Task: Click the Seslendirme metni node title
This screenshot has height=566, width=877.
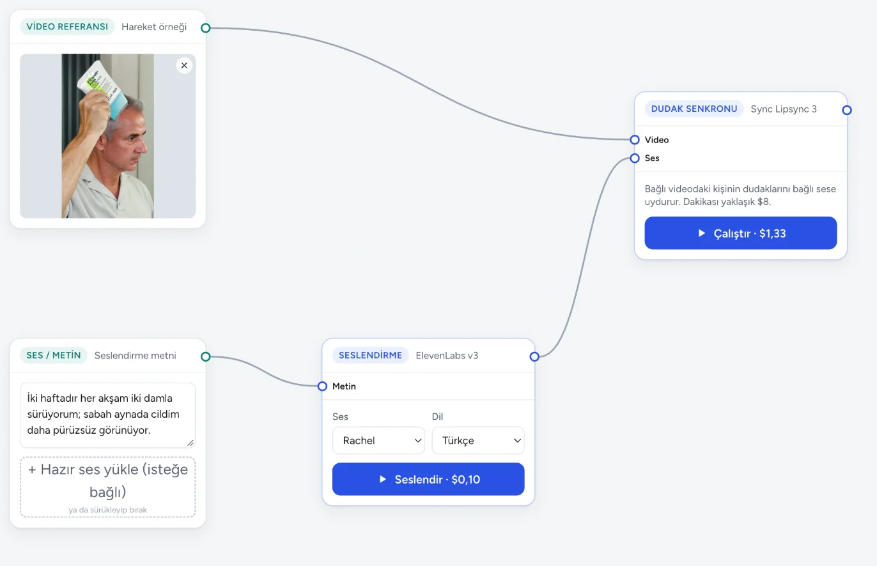Action: [135, 355]
